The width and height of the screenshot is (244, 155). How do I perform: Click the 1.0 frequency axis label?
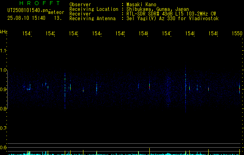3,70
